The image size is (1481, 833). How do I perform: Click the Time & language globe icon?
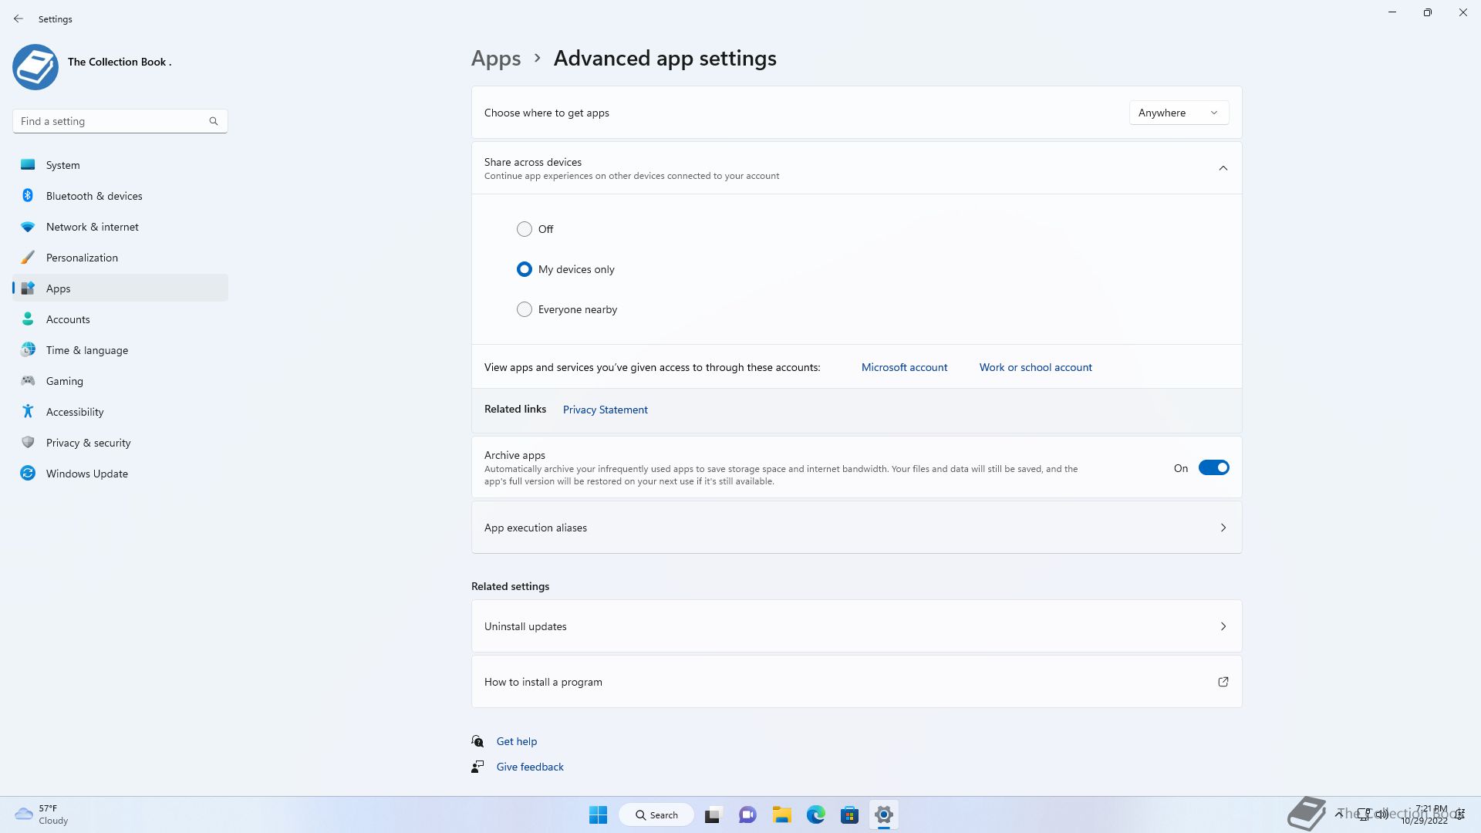coord(28,349)
